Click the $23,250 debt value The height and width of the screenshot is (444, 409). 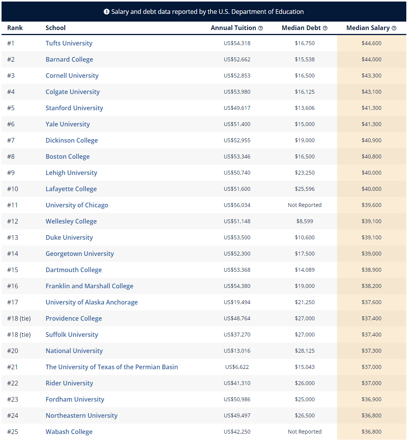coord(305,173)
